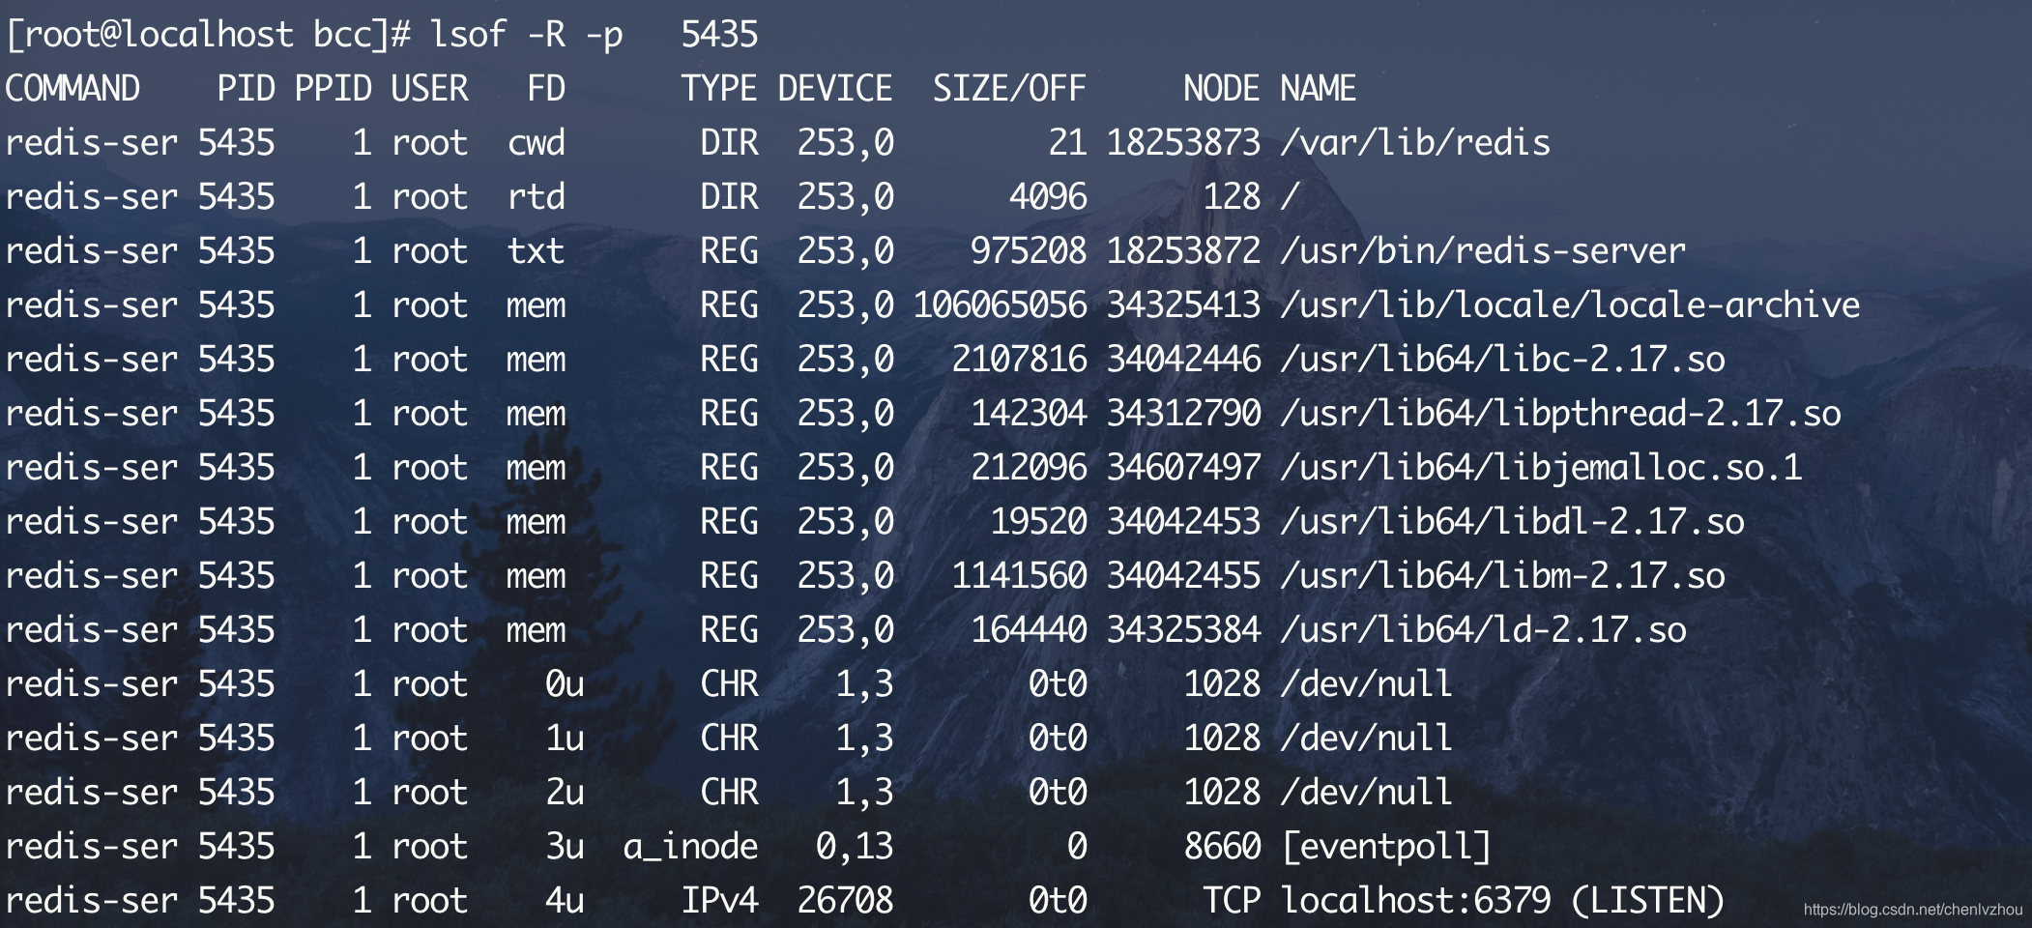The width and height of the screenshot is (2032, 928).
Task: Click the 0u file descriptor entry
Action: [566, 684]
